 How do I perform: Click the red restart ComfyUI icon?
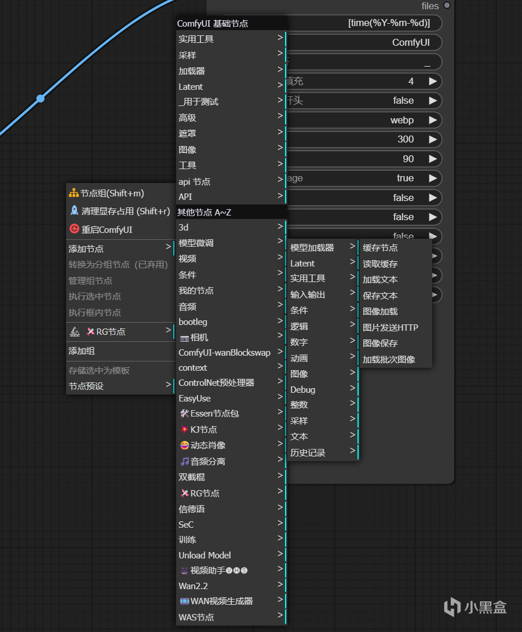(x=75, y=229)
